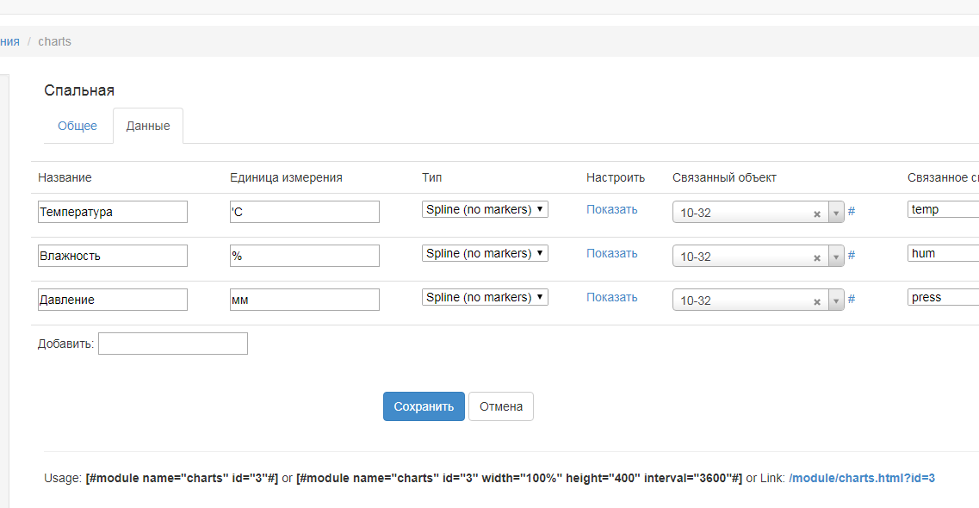
Task: Click Показать link for Давление
Action: pyautogui.click(x=612, y=297)
